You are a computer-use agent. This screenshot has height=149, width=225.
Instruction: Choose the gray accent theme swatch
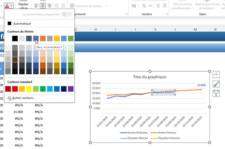(x=50, y=39)
